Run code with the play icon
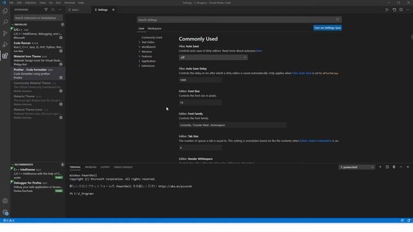 [x=387, y=10]
